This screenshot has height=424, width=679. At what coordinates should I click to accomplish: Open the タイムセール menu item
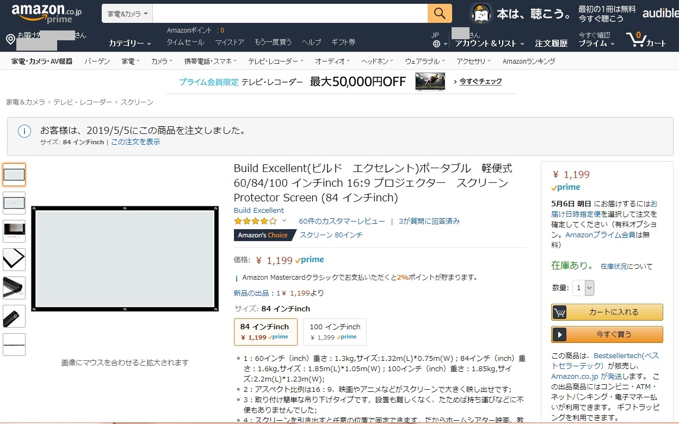[x=185, y=42]
